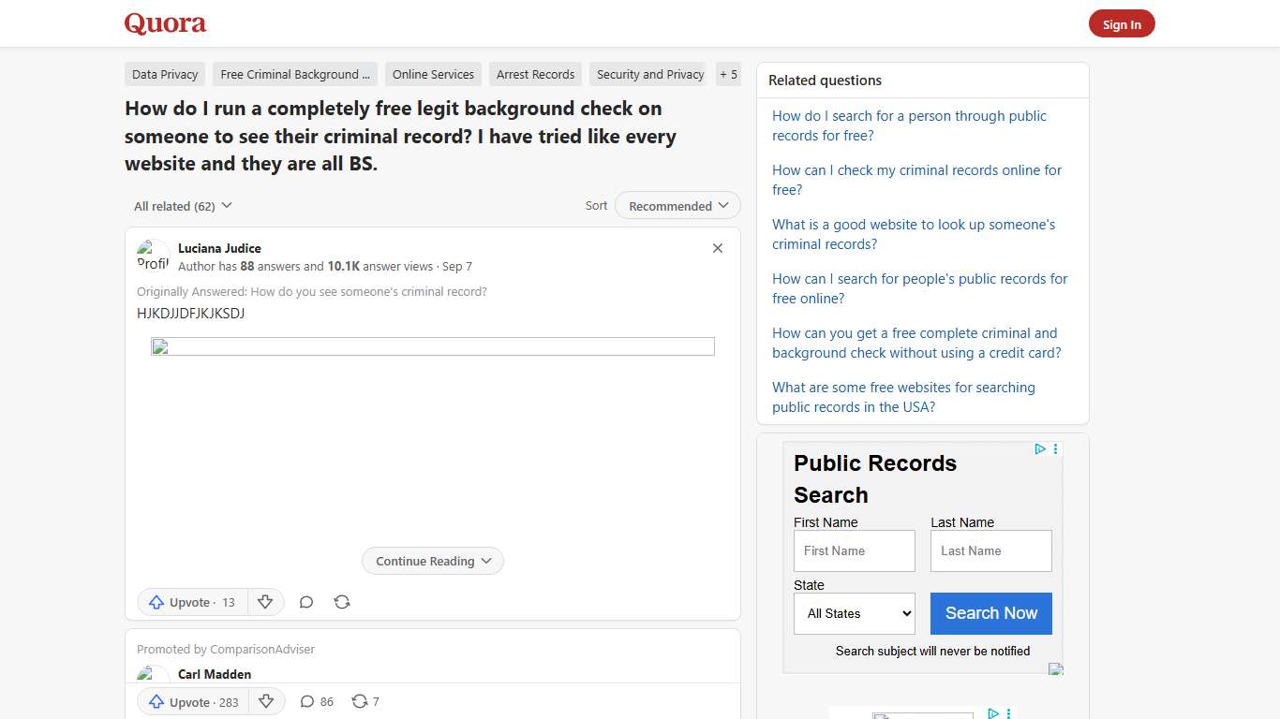Expand Continue Reading on the answer

tap(432, 561)
